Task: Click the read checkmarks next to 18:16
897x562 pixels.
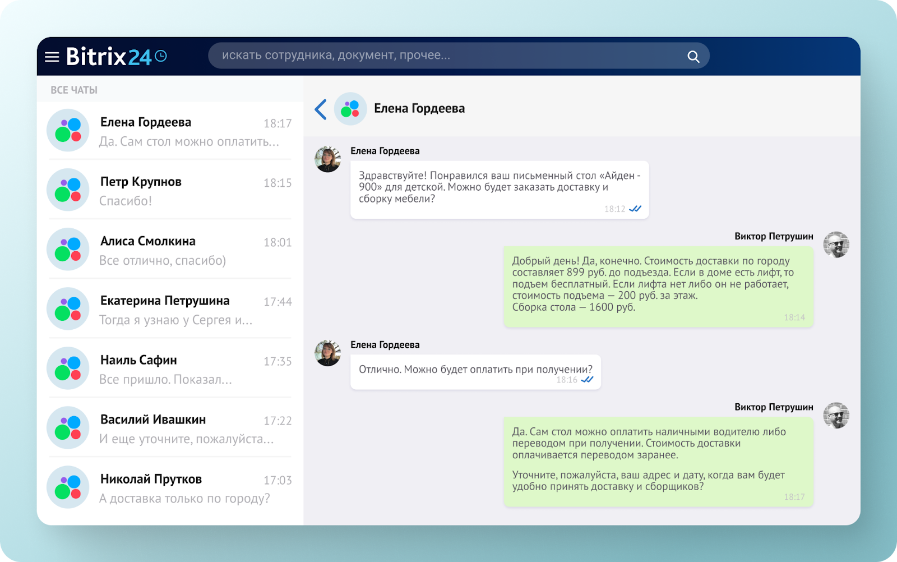Action: point(587,380)
